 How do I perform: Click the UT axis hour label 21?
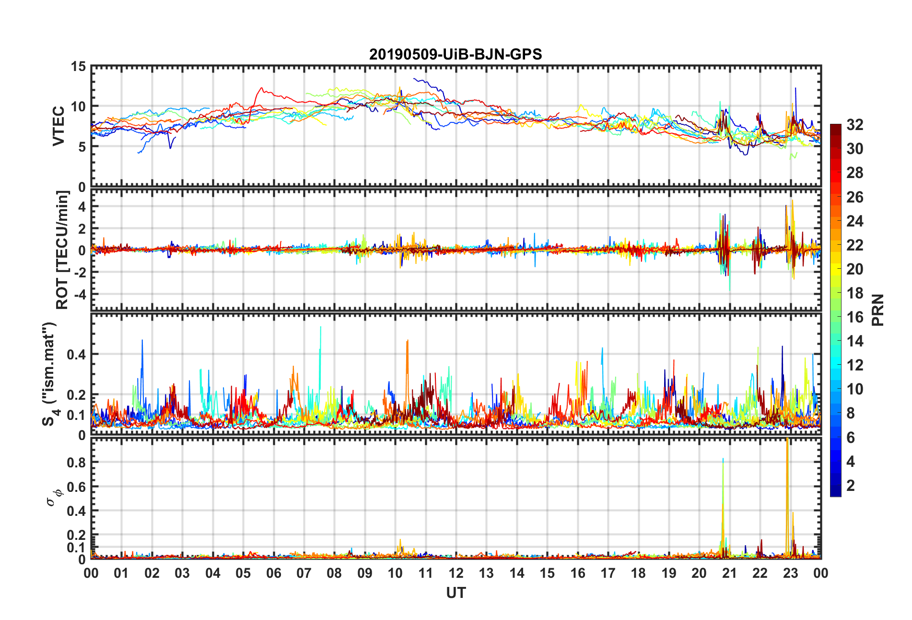pyautogui.click(x=730, y=573)
